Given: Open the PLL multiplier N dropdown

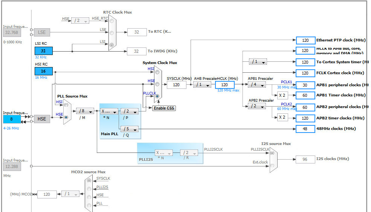Looking at the screenshot, I should click(x=109, y=111).
